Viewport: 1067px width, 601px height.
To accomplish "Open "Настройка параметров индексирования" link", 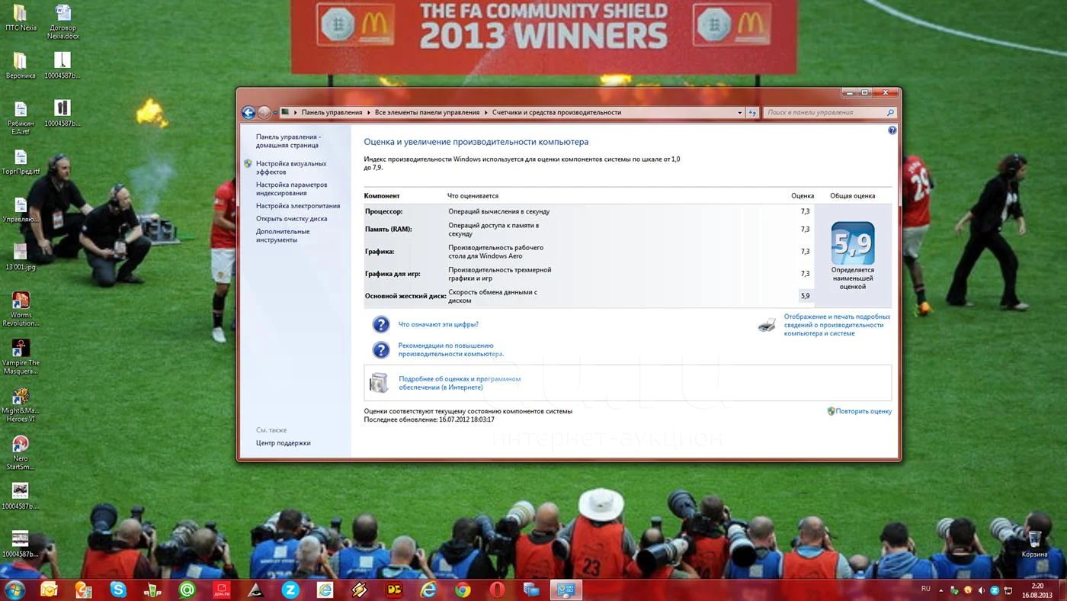I will tap(291, 189).
